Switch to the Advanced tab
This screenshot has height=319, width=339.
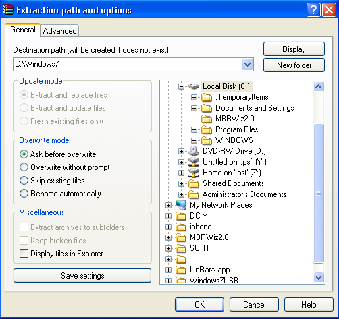pos(59,31)
